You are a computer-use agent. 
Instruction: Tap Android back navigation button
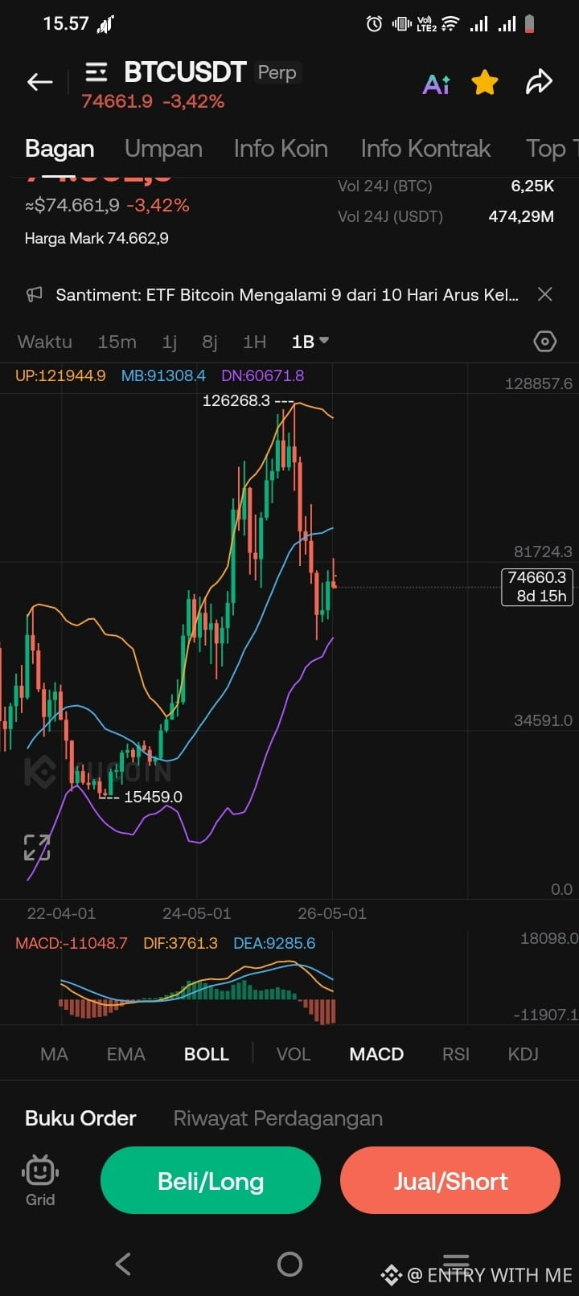123,1264
